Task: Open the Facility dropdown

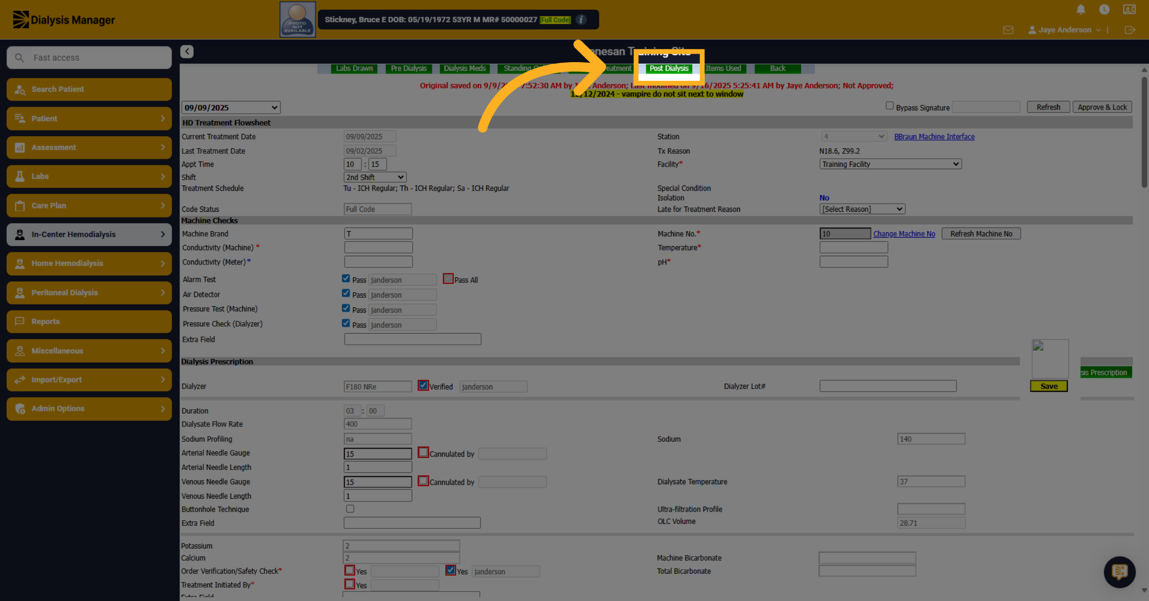Action: (890, 164)
